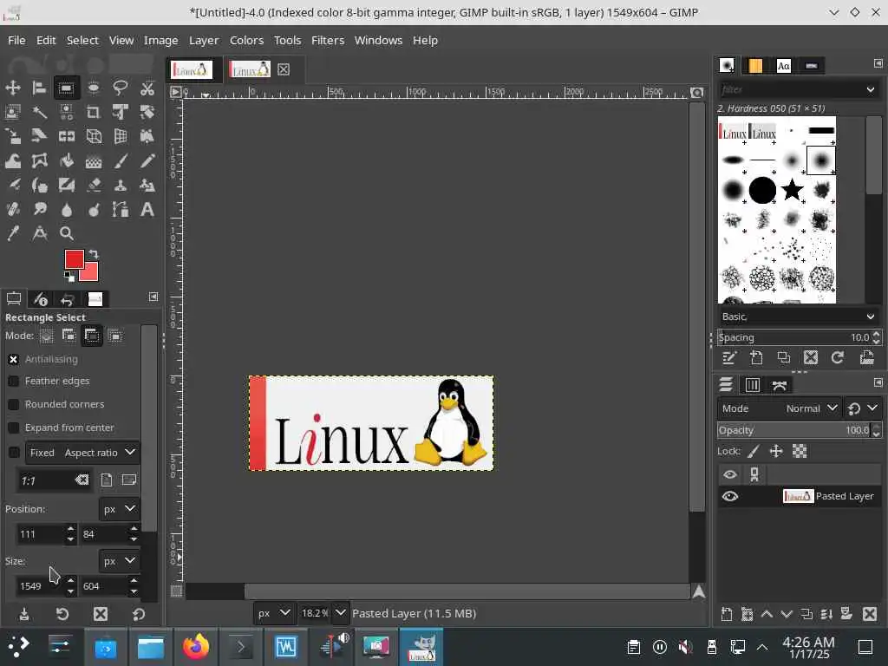Click the Position X field showing 111

pos(41,534)
